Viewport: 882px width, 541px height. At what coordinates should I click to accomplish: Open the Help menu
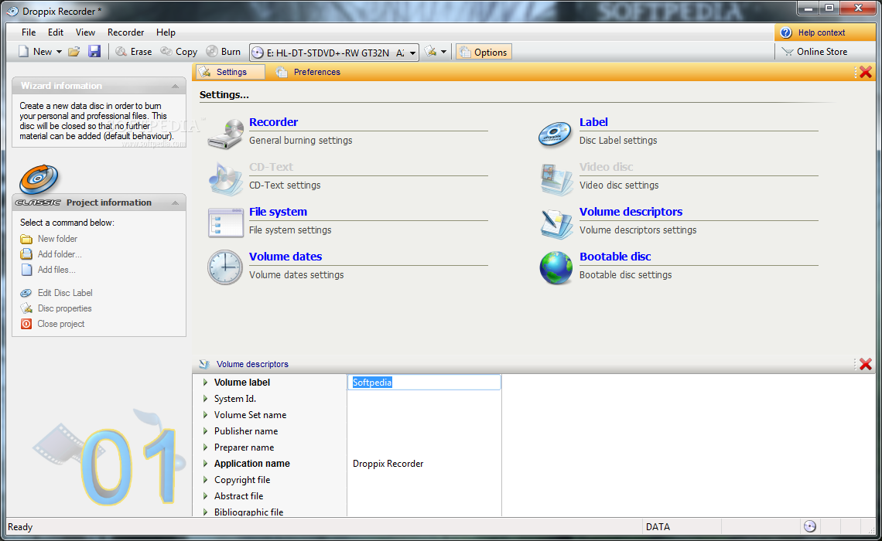[166, 32]
